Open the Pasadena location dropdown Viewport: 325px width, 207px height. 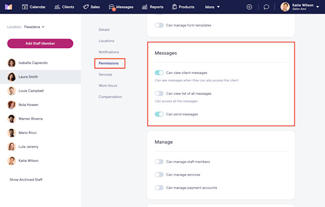tap(34, 27)
